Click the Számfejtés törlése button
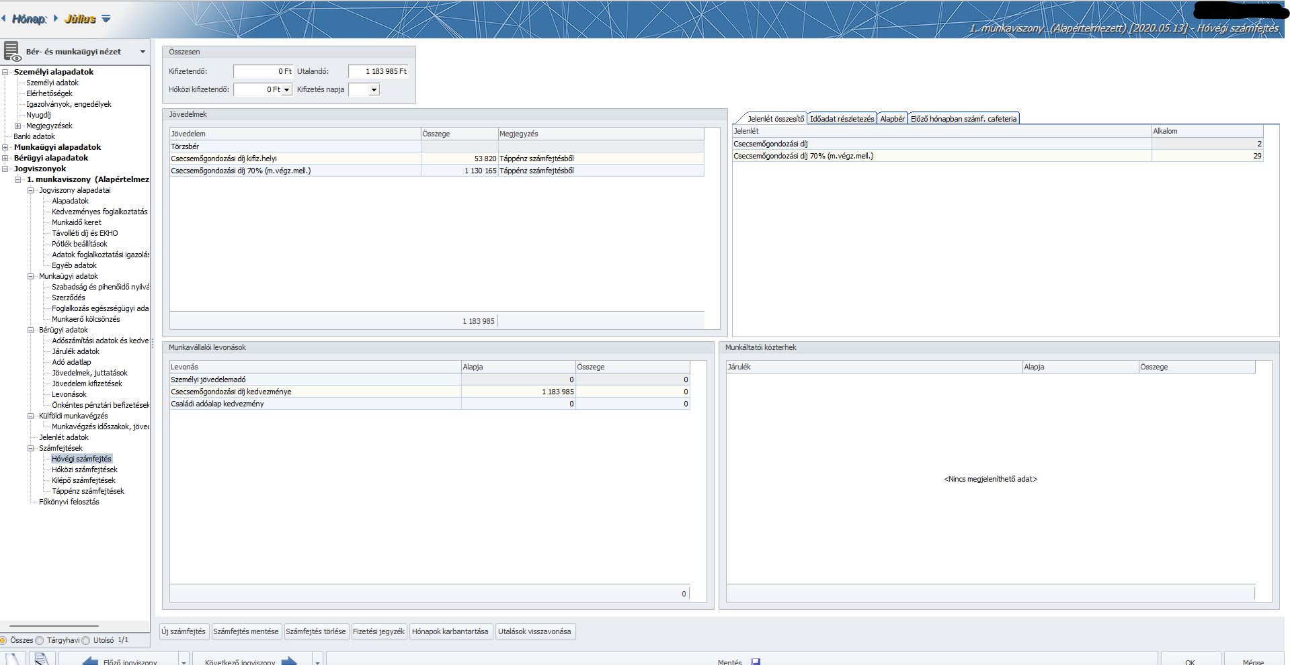The width and height of the screenshot is (1290, 665). (x=315, y=631)
